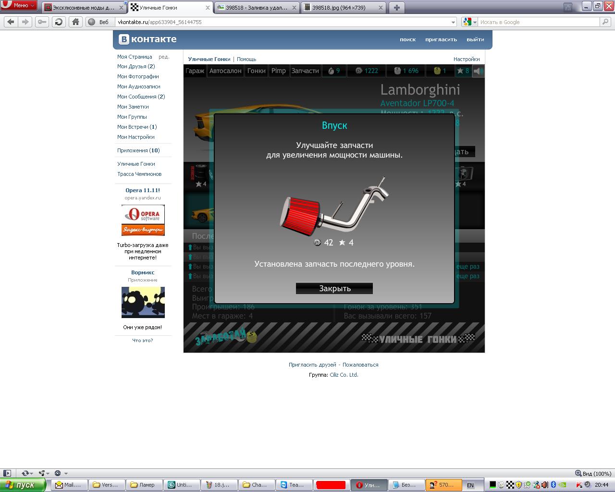The height and width of the screenshot is (492, 615).
Task: Switch to the 398518.jpg browser tab
Action: tap(344, 8)
